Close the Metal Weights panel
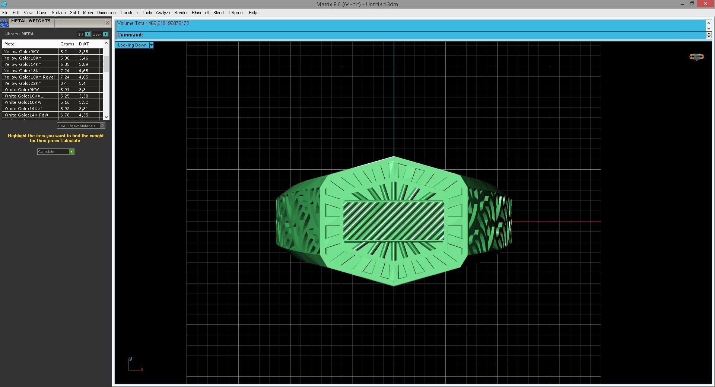The width and height of the screenshot is (715, 387). pos(107,23)
